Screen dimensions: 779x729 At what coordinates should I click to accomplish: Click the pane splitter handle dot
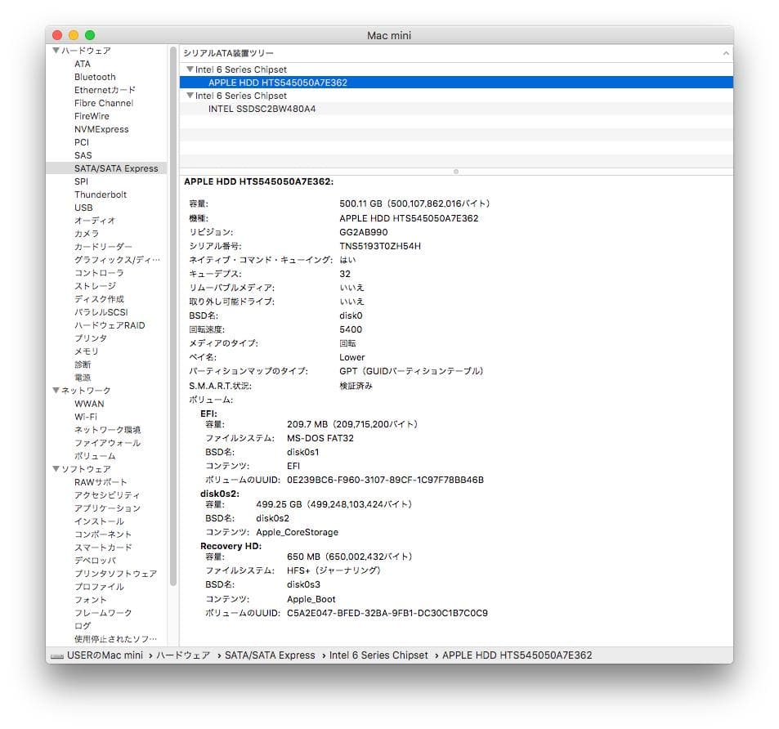456,172
